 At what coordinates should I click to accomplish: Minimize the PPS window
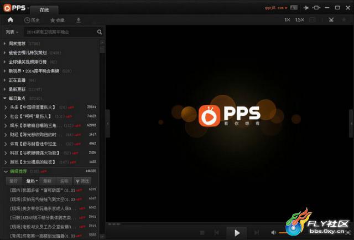pyautogui.click(x=327, y=8)
